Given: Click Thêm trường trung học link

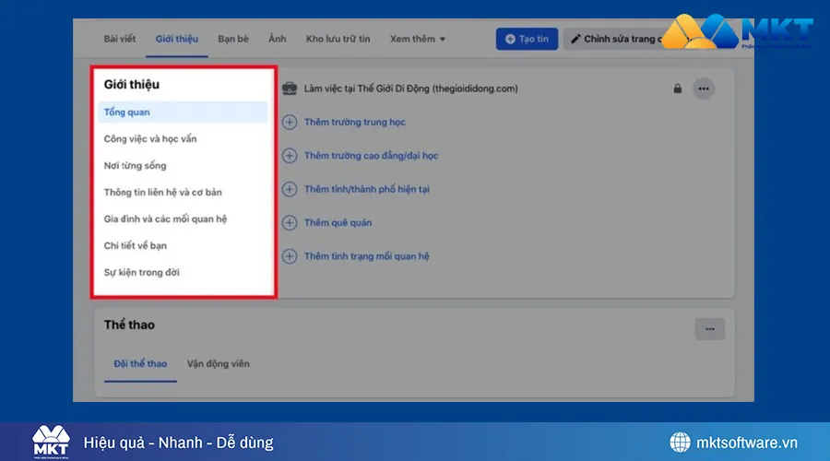Looking at the screenshot, I should pyautogui.click(x=355, y=123).
